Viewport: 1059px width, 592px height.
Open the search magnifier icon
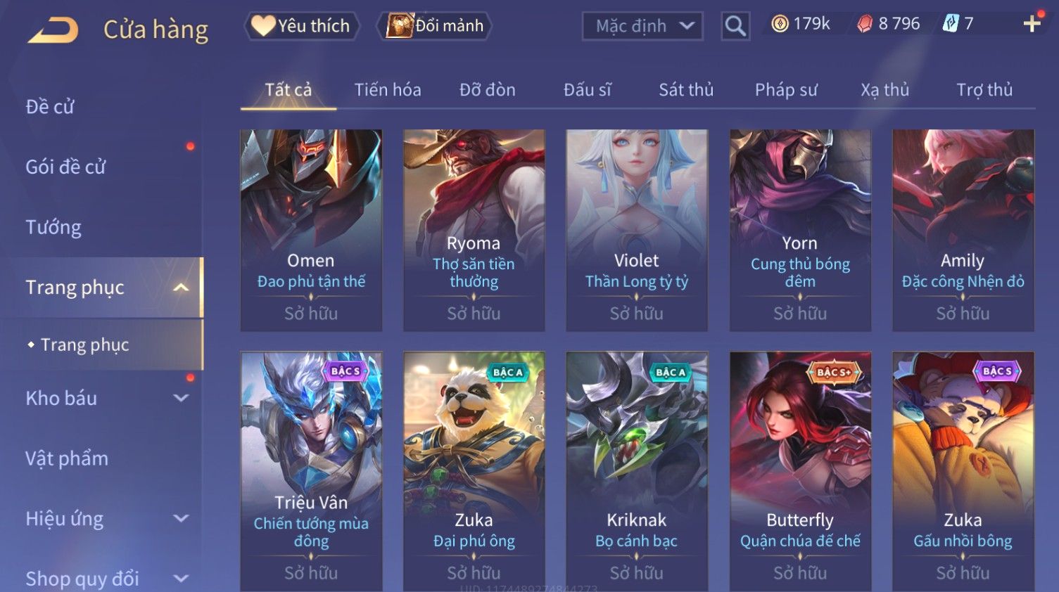pyautogui.click(x=735, y=26)
